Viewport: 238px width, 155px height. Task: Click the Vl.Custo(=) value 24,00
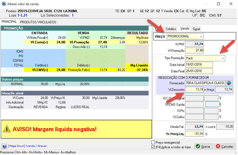point(61,42)
